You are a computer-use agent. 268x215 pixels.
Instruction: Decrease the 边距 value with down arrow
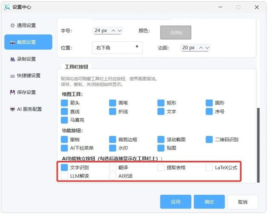pos(207,48)
